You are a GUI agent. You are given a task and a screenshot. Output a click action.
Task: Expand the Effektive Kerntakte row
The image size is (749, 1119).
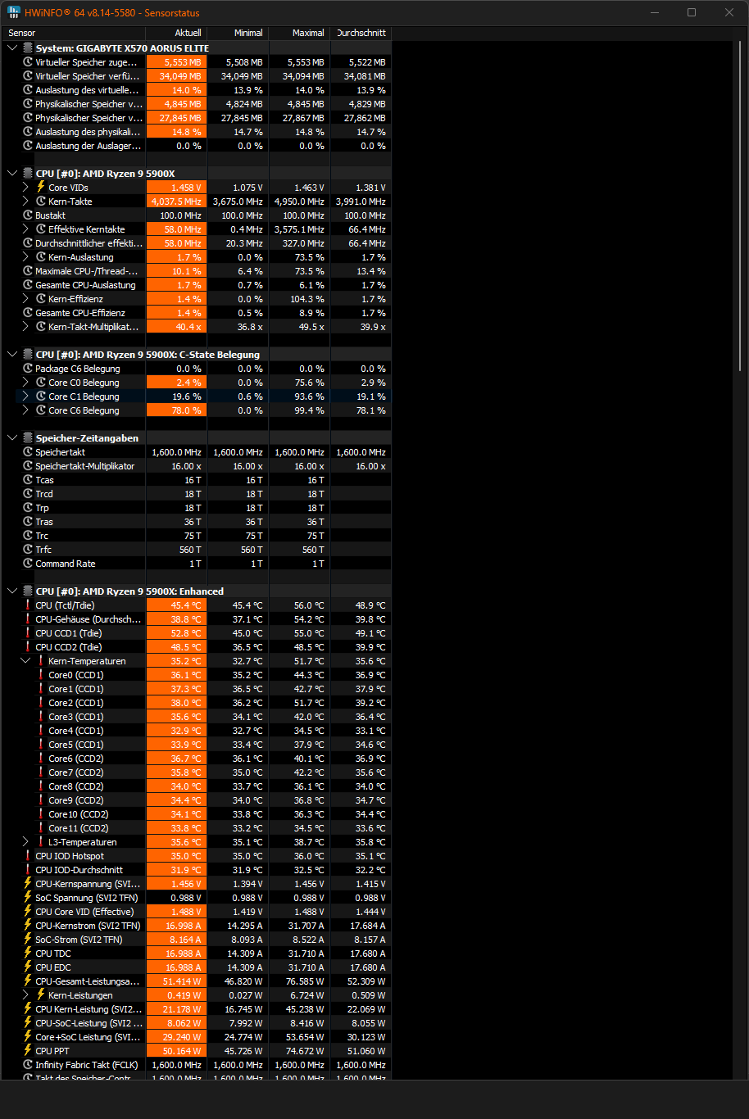click(25, 229)
